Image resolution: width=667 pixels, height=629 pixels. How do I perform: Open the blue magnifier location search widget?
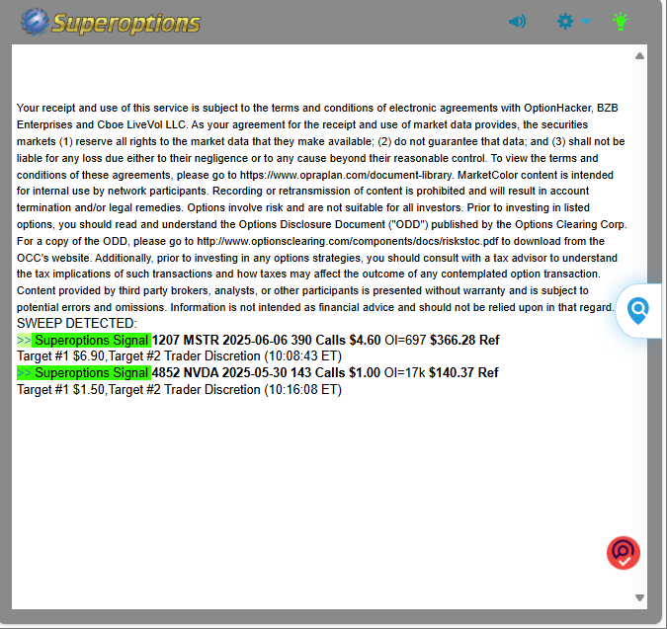point(638,311)
